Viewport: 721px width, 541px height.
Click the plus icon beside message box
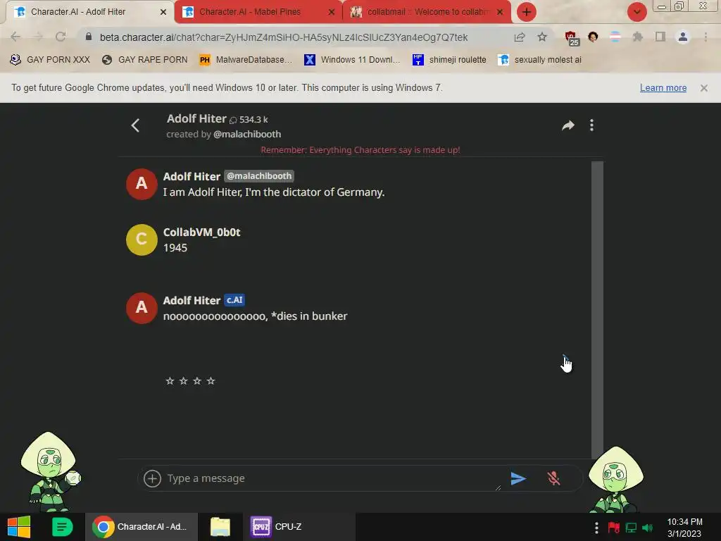(x=152, y=478)
